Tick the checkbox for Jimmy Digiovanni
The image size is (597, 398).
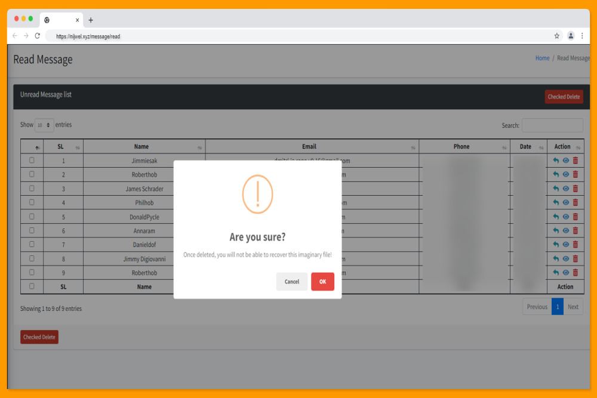[32, 258]
